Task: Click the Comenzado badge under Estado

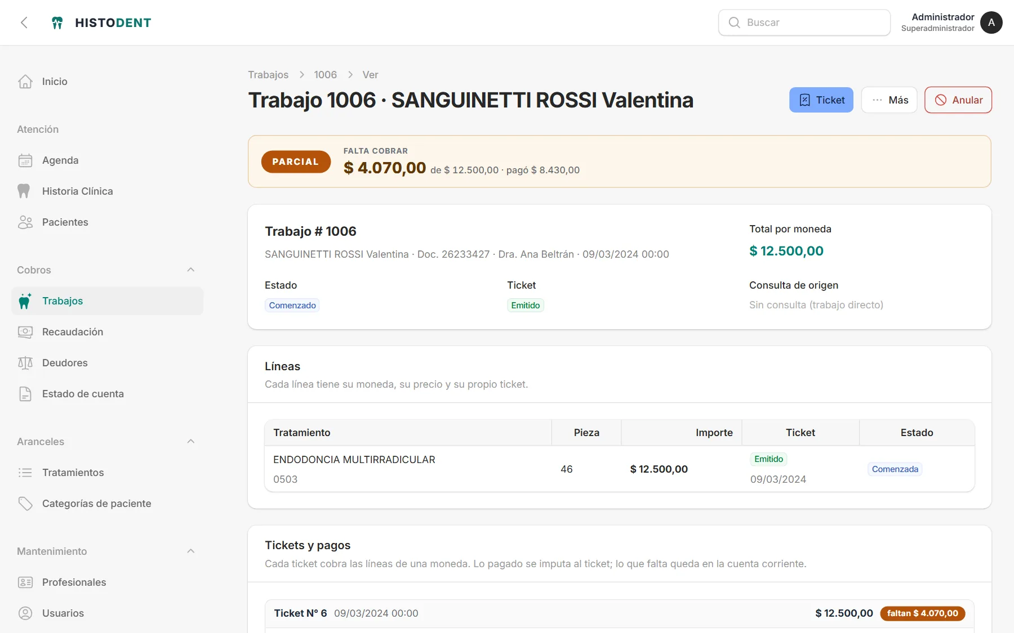Action: point(292,306)
